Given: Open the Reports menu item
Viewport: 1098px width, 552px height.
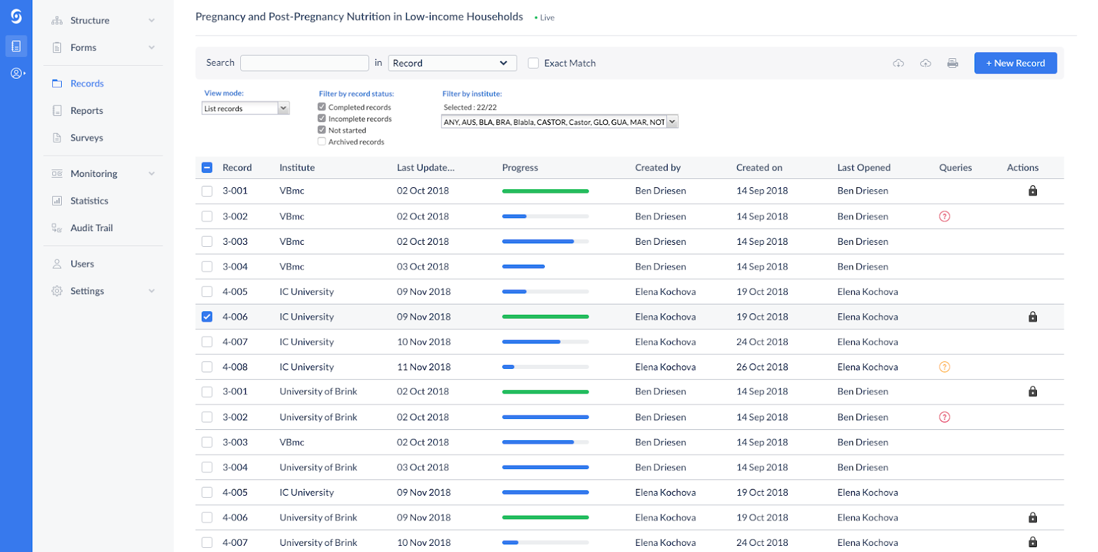Looking at the screenshot, I should point(86,110).
